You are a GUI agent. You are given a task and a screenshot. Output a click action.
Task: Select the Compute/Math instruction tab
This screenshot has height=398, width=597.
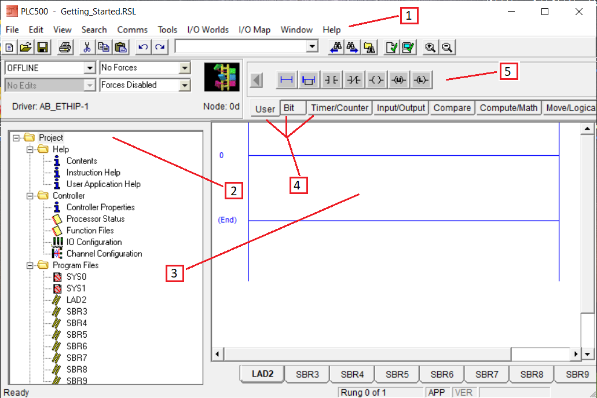pyautogui.click(x=508, y=108)
